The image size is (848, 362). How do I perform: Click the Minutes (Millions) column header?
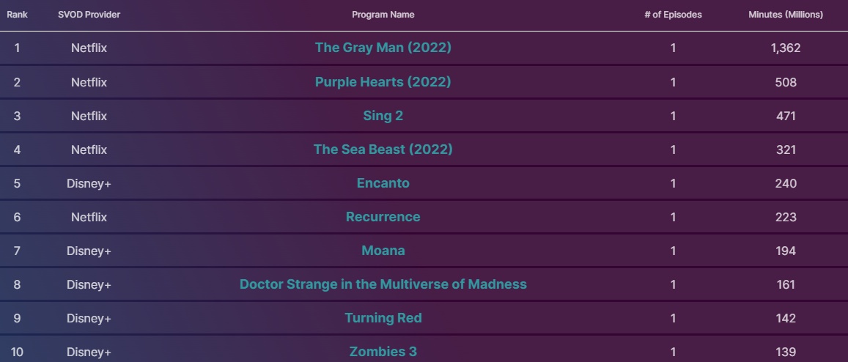785,15
